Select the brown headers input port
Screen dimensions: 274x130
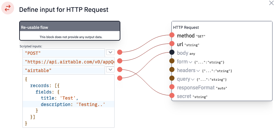pyautogui.click(x=172, y=69)
